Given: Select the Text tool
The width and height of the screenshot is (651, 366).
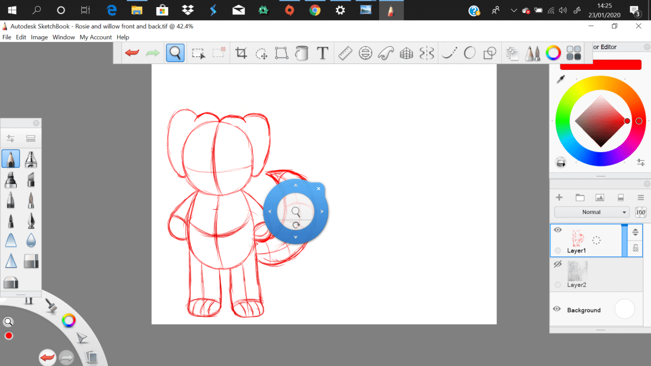Looking at the screenshot, I should (322, 53).
